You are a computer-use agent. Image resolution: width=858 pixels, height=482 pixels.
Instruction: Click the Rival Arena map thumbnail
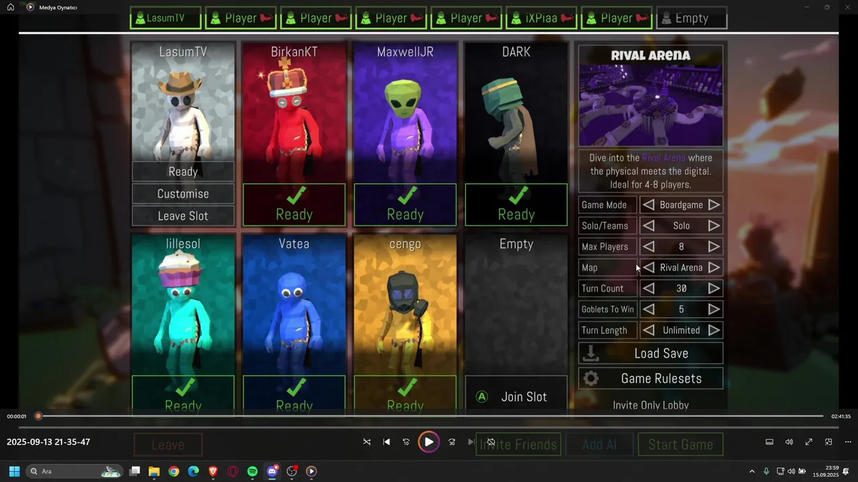click(x=651, y=106)
